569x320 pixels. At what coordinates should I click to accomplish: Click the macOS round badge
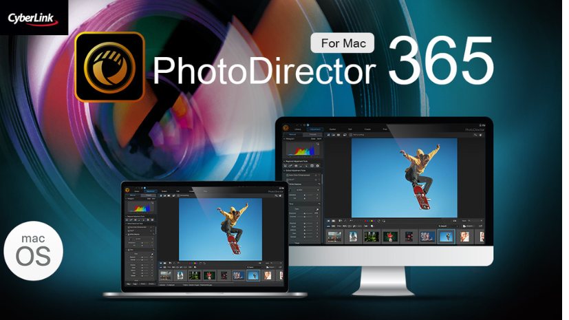33,250
